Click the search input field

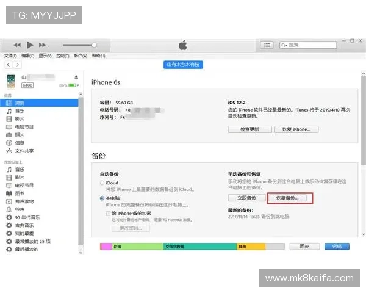(x=308, y=45)
